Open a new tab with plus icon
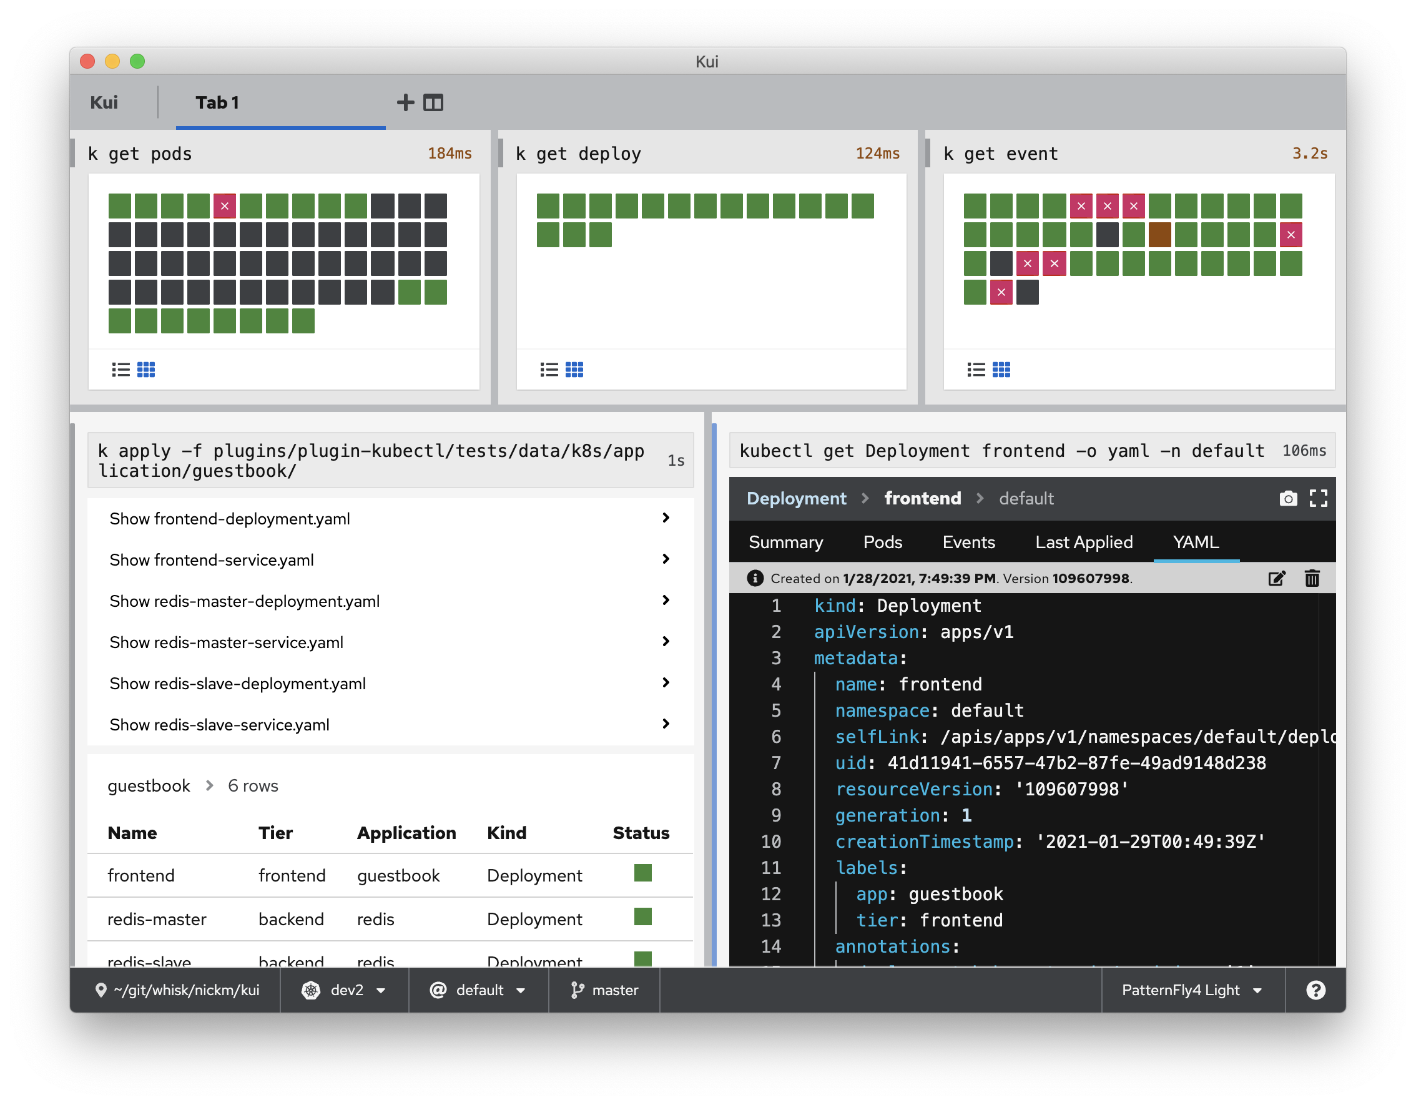 coord(405,102)
